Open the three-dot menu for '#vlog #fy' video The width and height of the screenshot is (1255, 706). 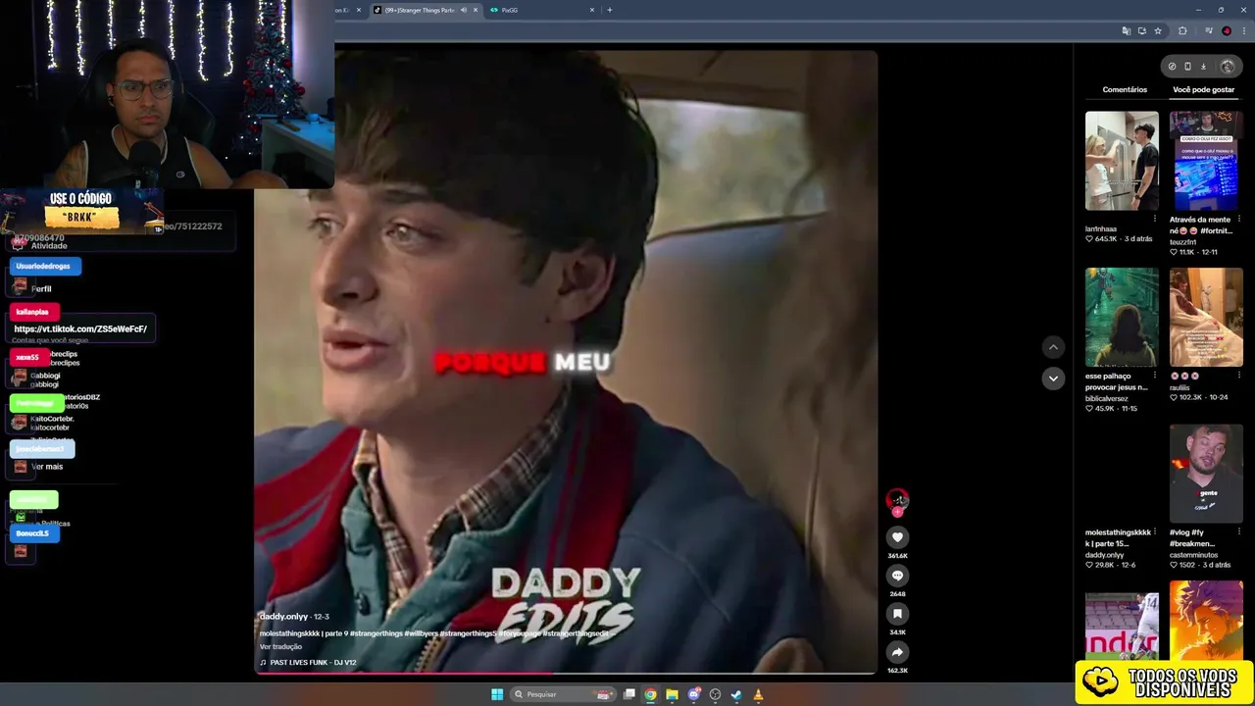[x=1238, y=532]
